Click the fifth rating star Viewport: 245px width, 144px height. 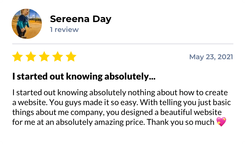click(71, 57)
